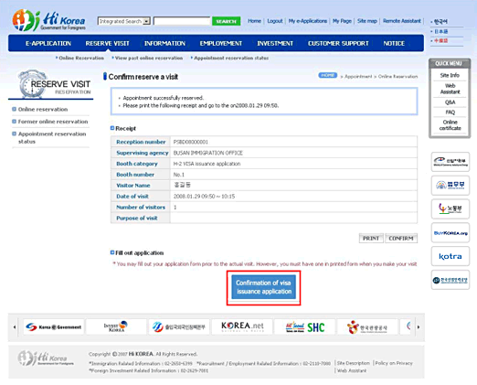Image resolution: width=477 pixels, height=385 pixels.
Task: Click Appointment reservation status in sidebar
Action: (52, 137)
